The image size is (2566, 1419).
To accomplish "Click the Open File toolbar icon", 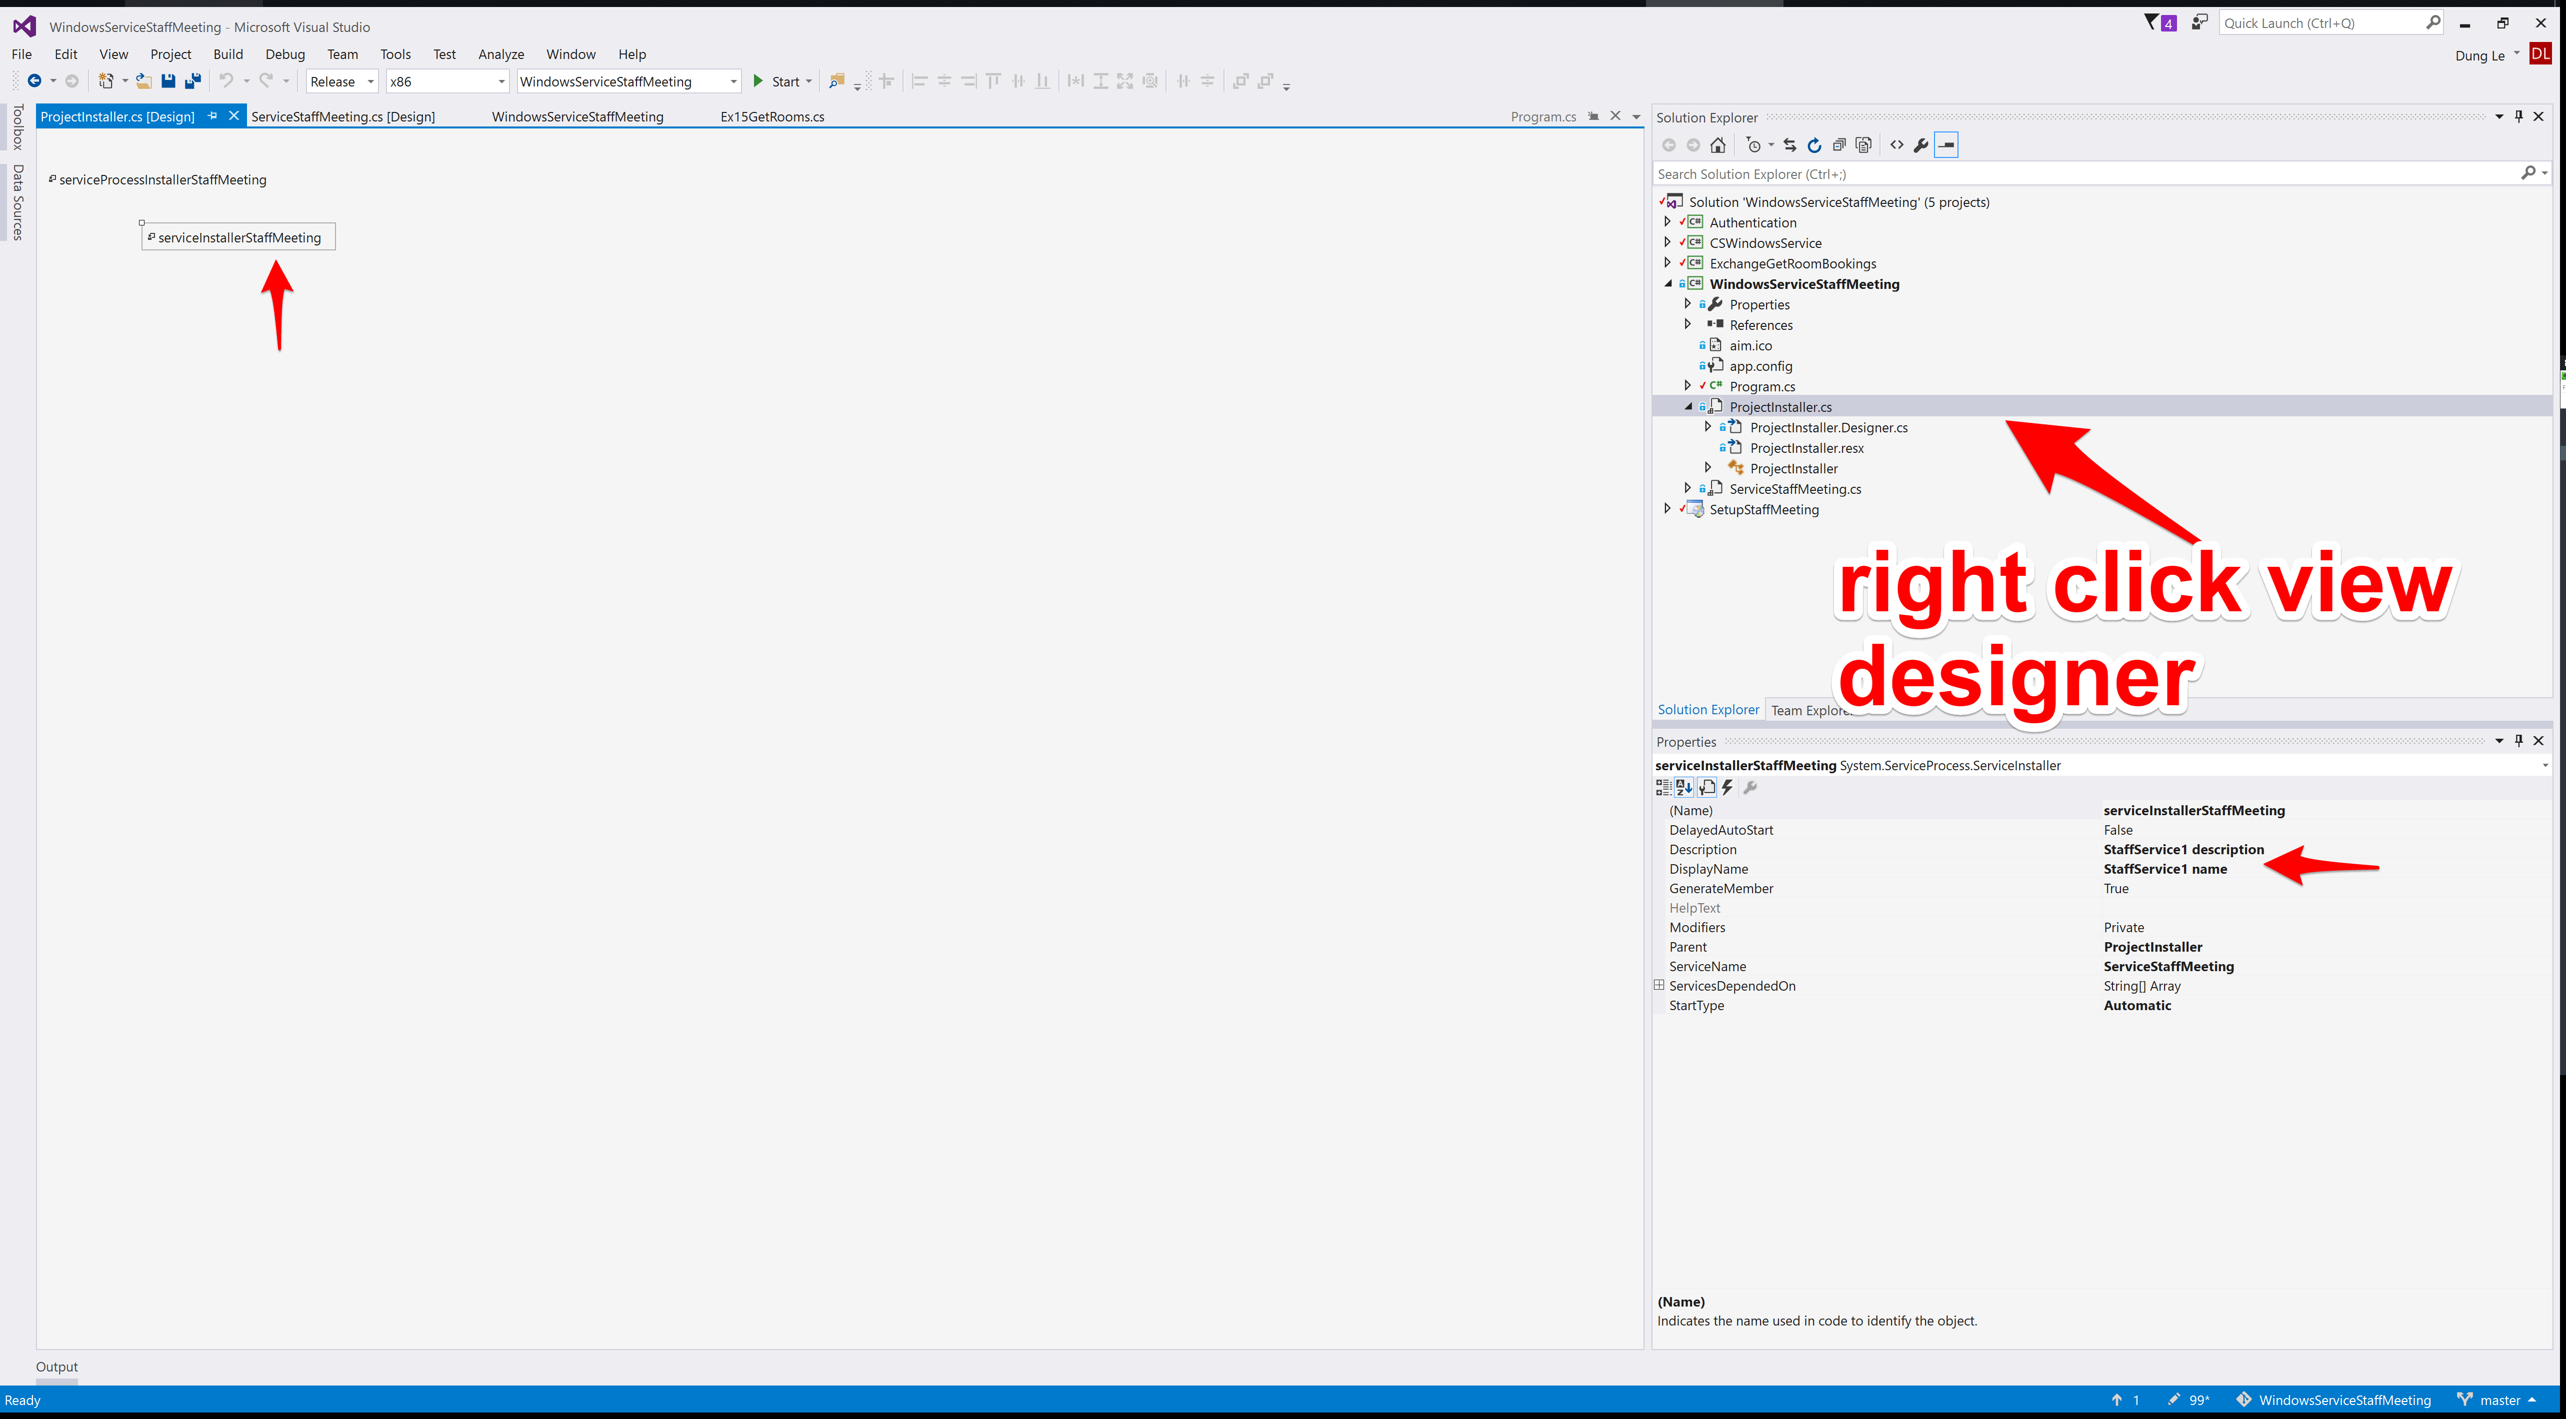I will [x=143, y=81].
